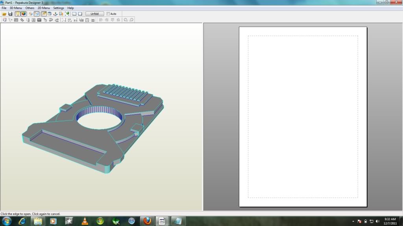Viewport: 403px width, 226px height.
Task: Launch Firefox from the Windows taskbar
Action: pyautogui.click(x=147, y=221)
